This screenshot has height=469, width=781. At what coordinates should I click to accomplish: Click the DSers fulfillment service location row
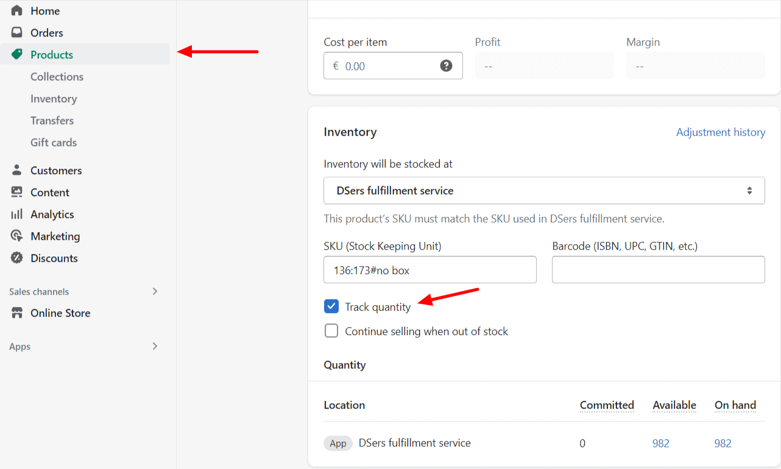click(544, 443)
